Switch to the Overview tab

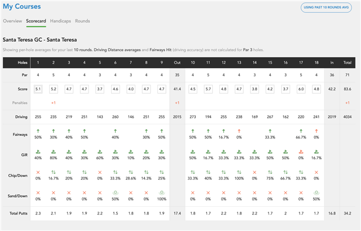[12, 21]
